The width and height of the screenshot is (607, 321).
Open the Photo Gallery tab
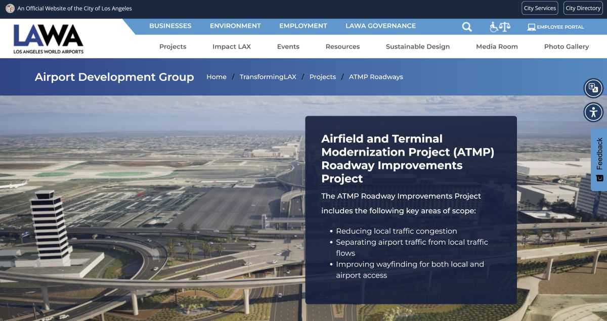point(566,47)
